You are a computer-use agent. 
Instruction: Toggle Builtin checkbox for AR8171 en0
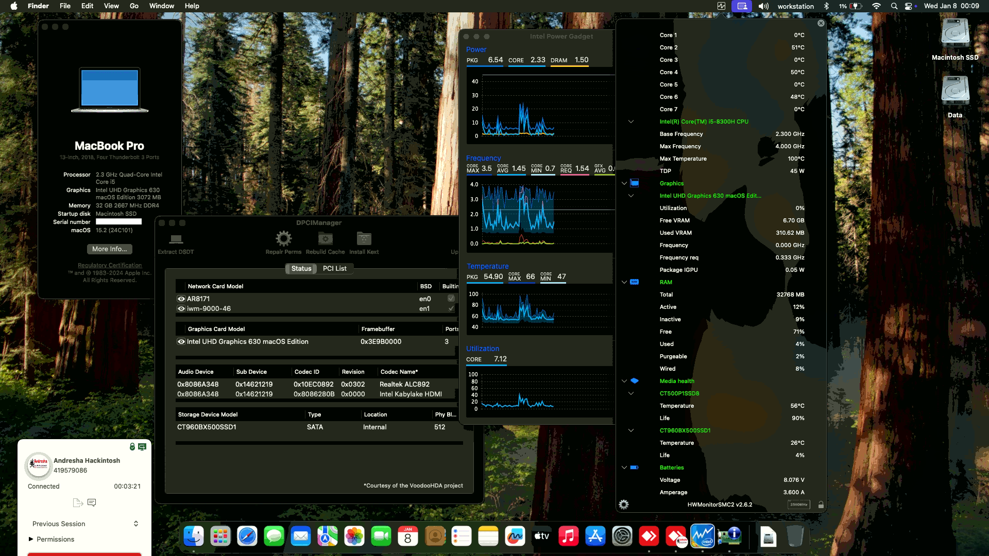pos(451,298)
